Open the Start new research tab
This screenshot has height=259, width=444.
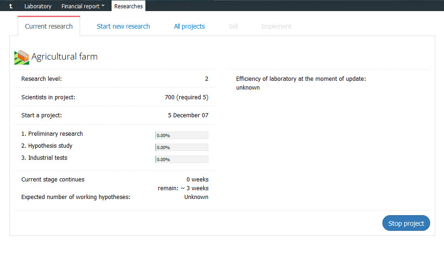coord(123,26)
